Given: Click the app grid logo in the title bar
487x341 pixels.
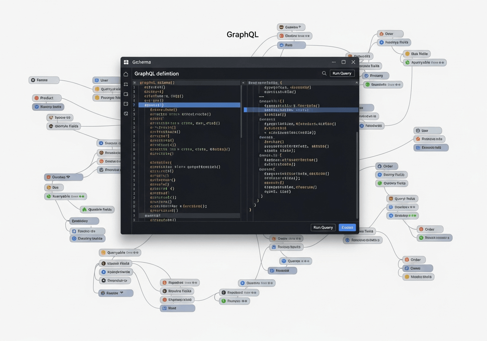Looking at the screenshot, I should pyautogui.click(x=126, y=62).
